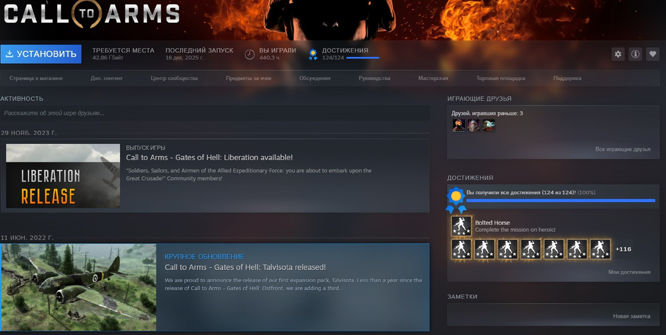Open Мои достижения link
The width and height of the screenshot is (666, 335).
pyautogui.click(x=629, y=272)
